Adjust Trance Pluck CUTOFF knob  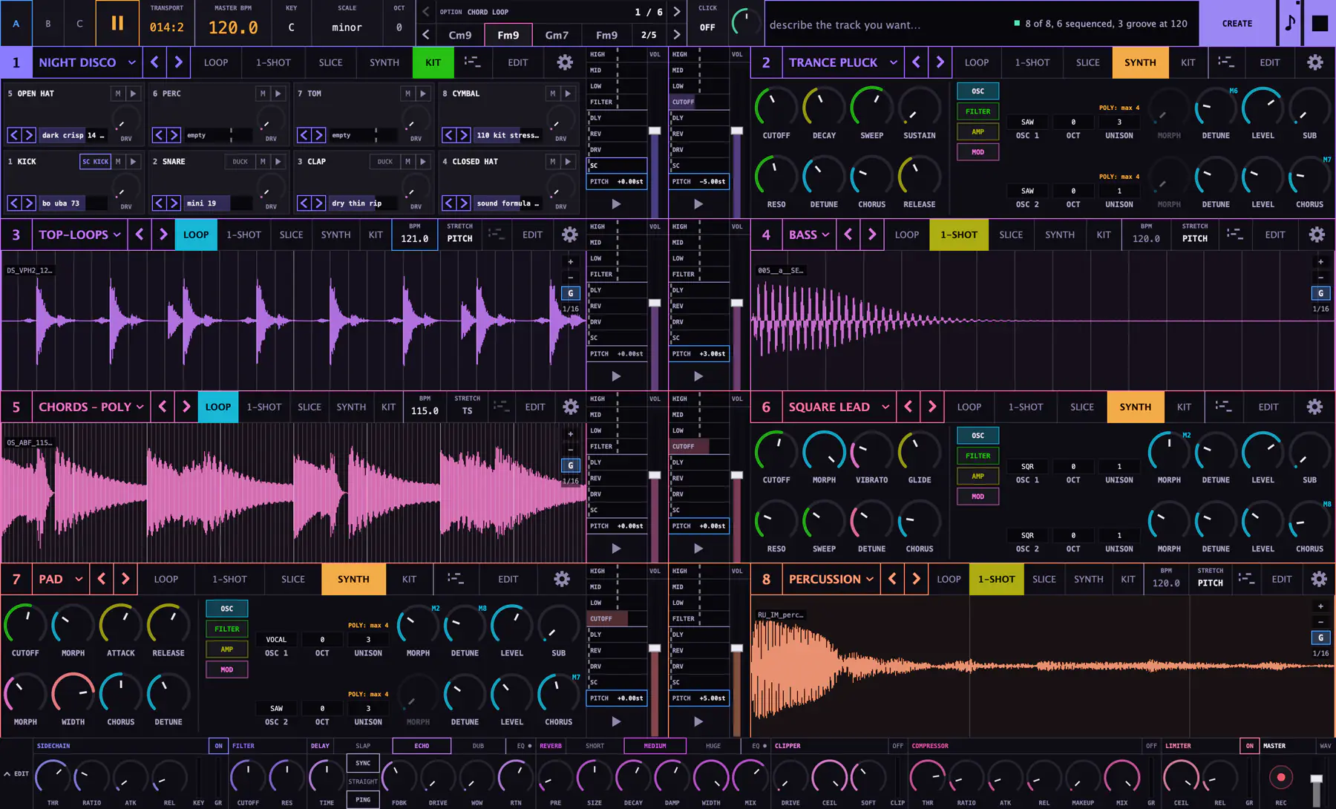point(775,108)
